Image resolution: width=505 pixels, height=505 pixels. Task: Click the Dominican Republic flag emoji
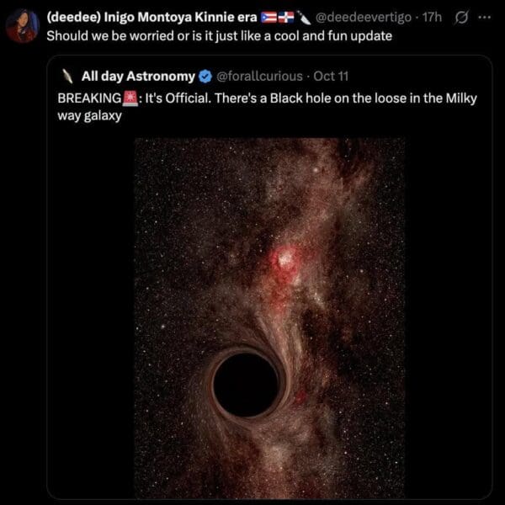(286, 18)
